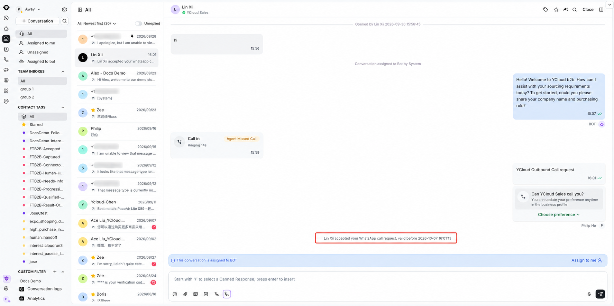Open canned responses icon in composer
This screenshot has width=614, height=306.
coord(196,294)
